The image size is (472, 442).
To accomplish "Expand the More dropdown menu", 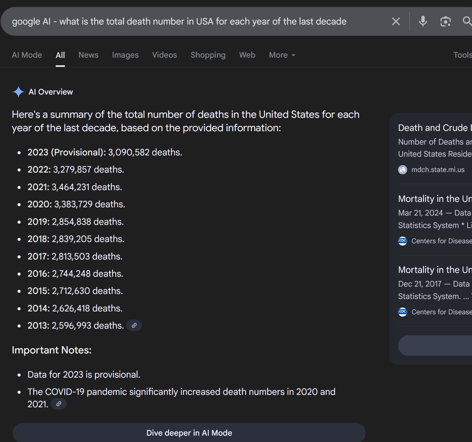I will click(282, 55).
